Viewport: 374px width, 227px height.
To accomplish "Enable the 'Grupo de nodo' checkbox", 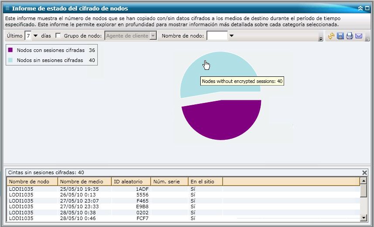I will (x=58, y=36).
